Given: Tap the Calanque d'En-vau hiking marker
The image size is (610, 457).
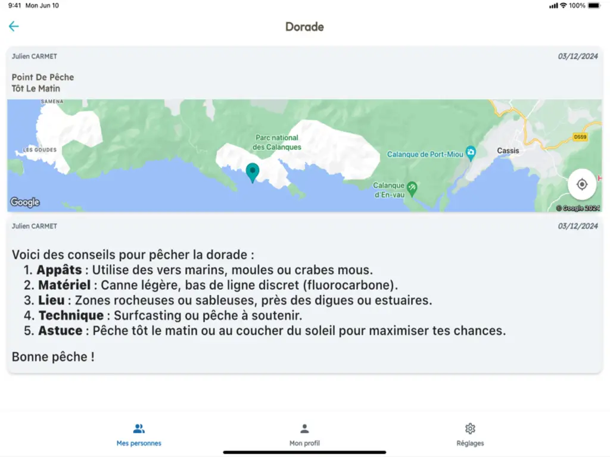Looking at the screenshot, I should point(412,189).
